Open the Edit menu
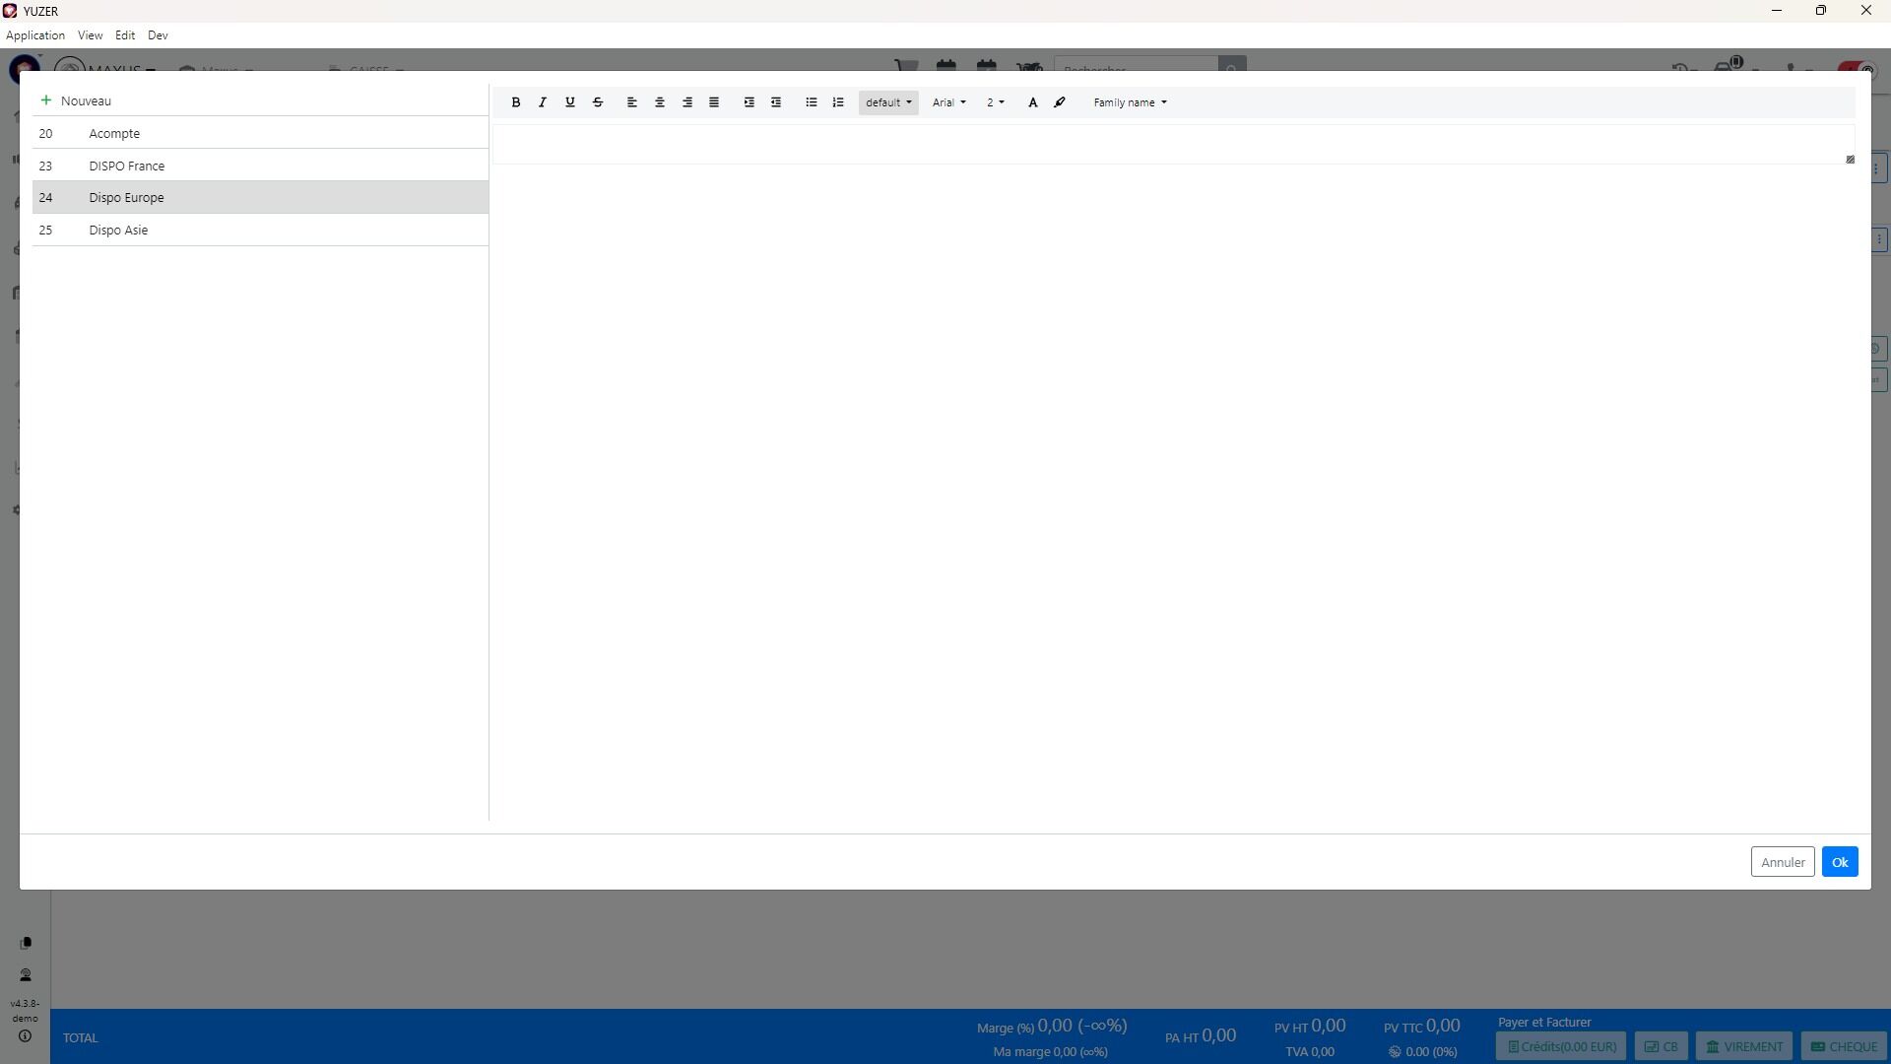Screen dimensions: 1891x1064 125,35
